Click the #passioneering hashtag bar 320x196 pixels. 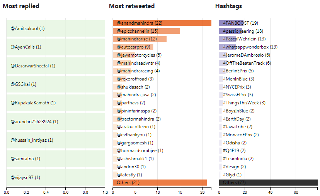tap(230, 31)
